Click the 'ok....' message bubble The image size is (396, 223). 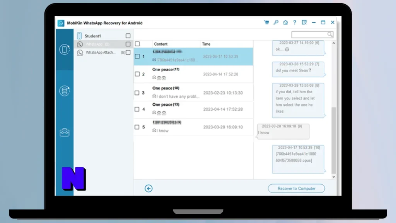299,48
